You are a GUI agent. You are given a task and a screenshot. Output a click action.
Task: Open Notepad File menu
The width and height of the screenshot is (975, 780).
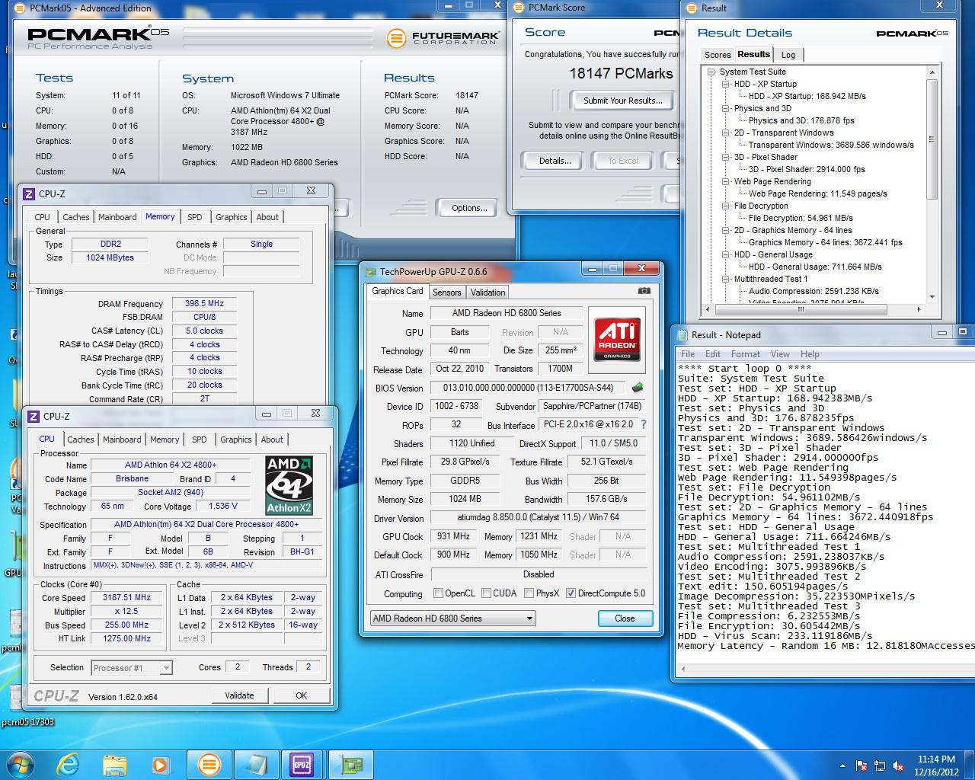[688, 354]
